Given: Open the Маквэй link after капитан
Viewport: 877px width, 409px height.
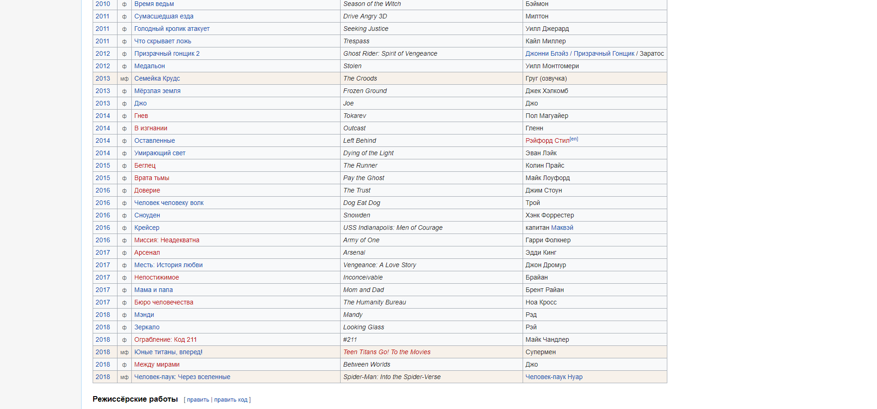Looking at the screenshot, I should pyautogui.click(x=562, y=228).
